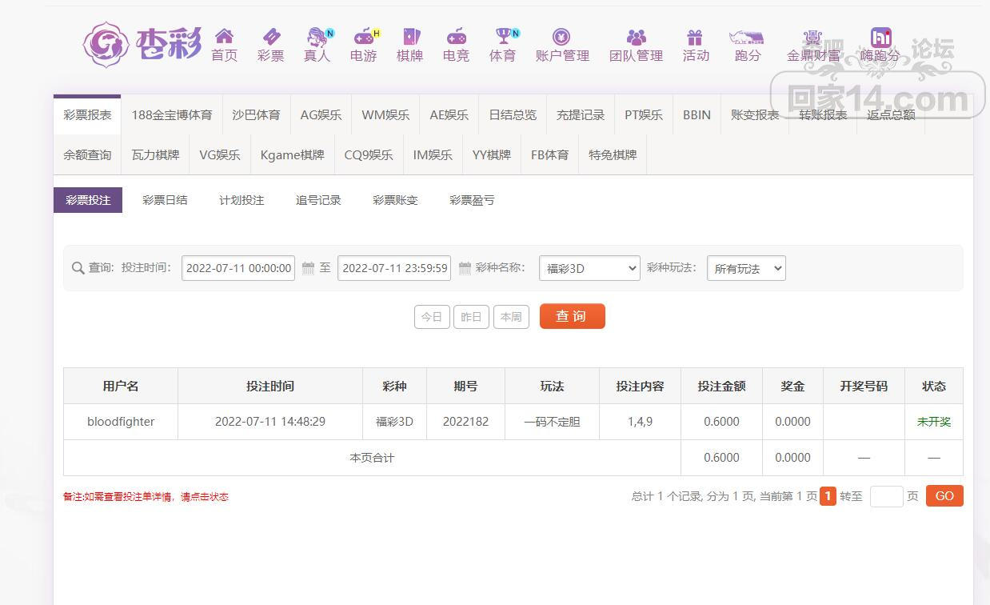Expand the 彩种玩法 所有玩法 dropdown
990x605 pixels.
pos(745,268)
